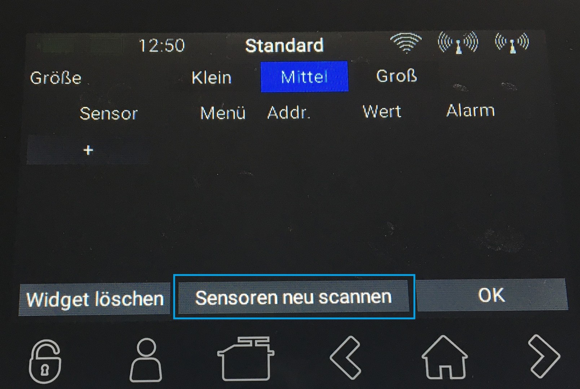Add a new sensor with plus row
580x389 pixels.
[88, 150]
